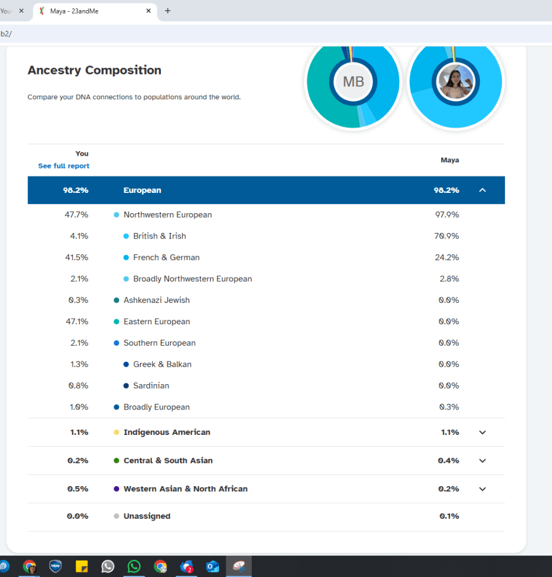Collapse the European ancestry section

point(482,190)
